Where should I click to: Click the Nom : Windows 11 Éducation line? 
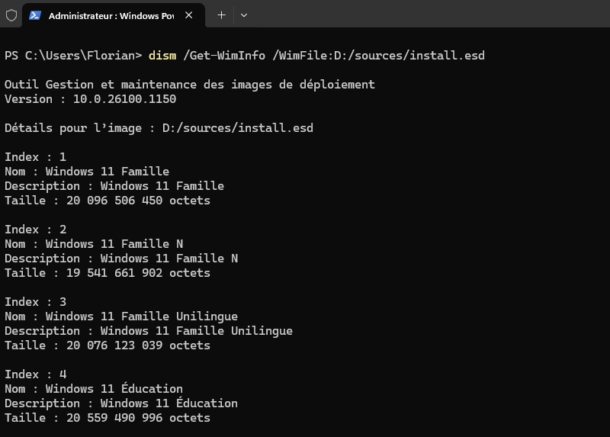94,389
